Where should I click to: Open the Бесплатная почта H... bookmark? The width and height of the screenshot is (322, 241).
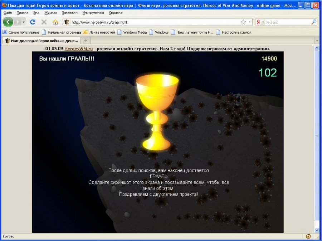click(x=192, y=32)
